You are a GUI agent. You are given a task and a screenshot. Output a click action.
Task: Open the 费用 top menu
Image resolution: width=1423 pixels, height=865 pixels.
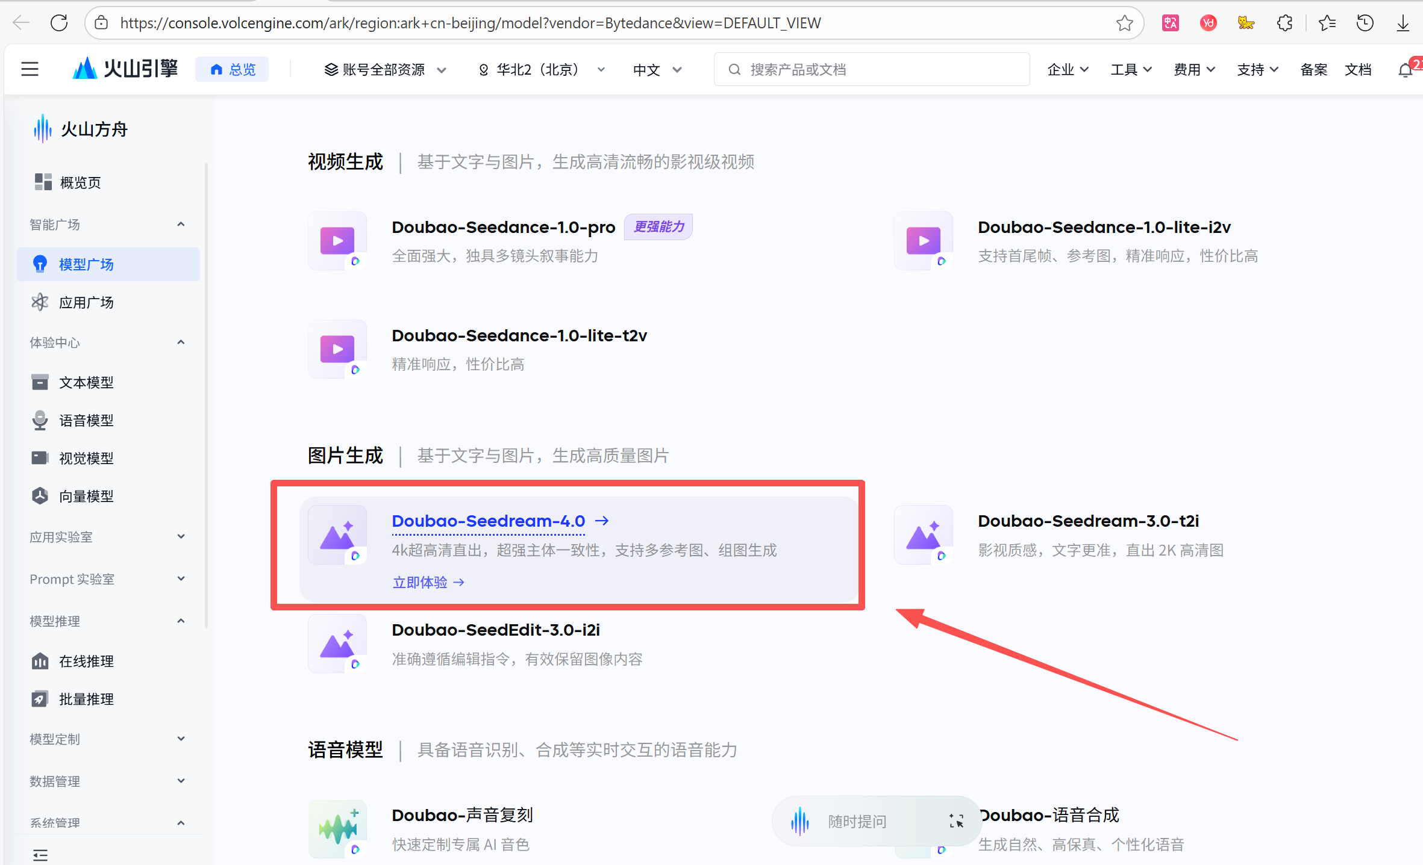pyautogui.click(x=1193, y=70)
